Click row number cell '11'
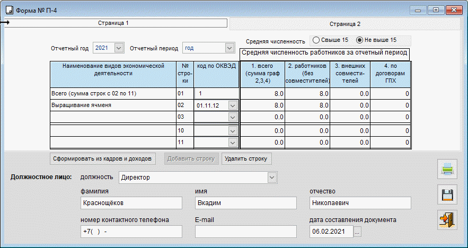468x248 pixels. pos(185,143)
